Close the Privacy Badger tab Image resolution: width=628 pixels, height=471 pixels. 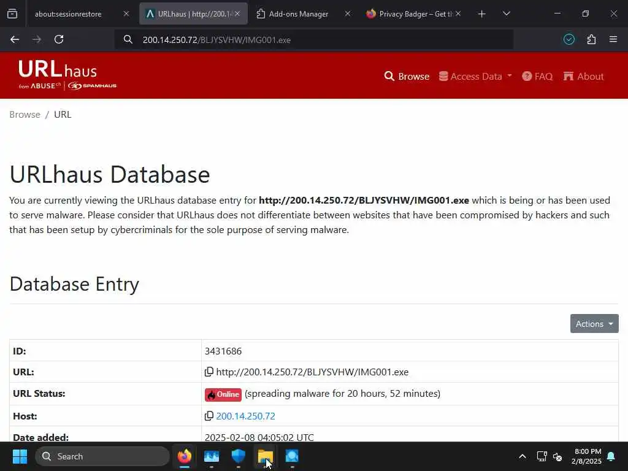[x=458, y=13]
